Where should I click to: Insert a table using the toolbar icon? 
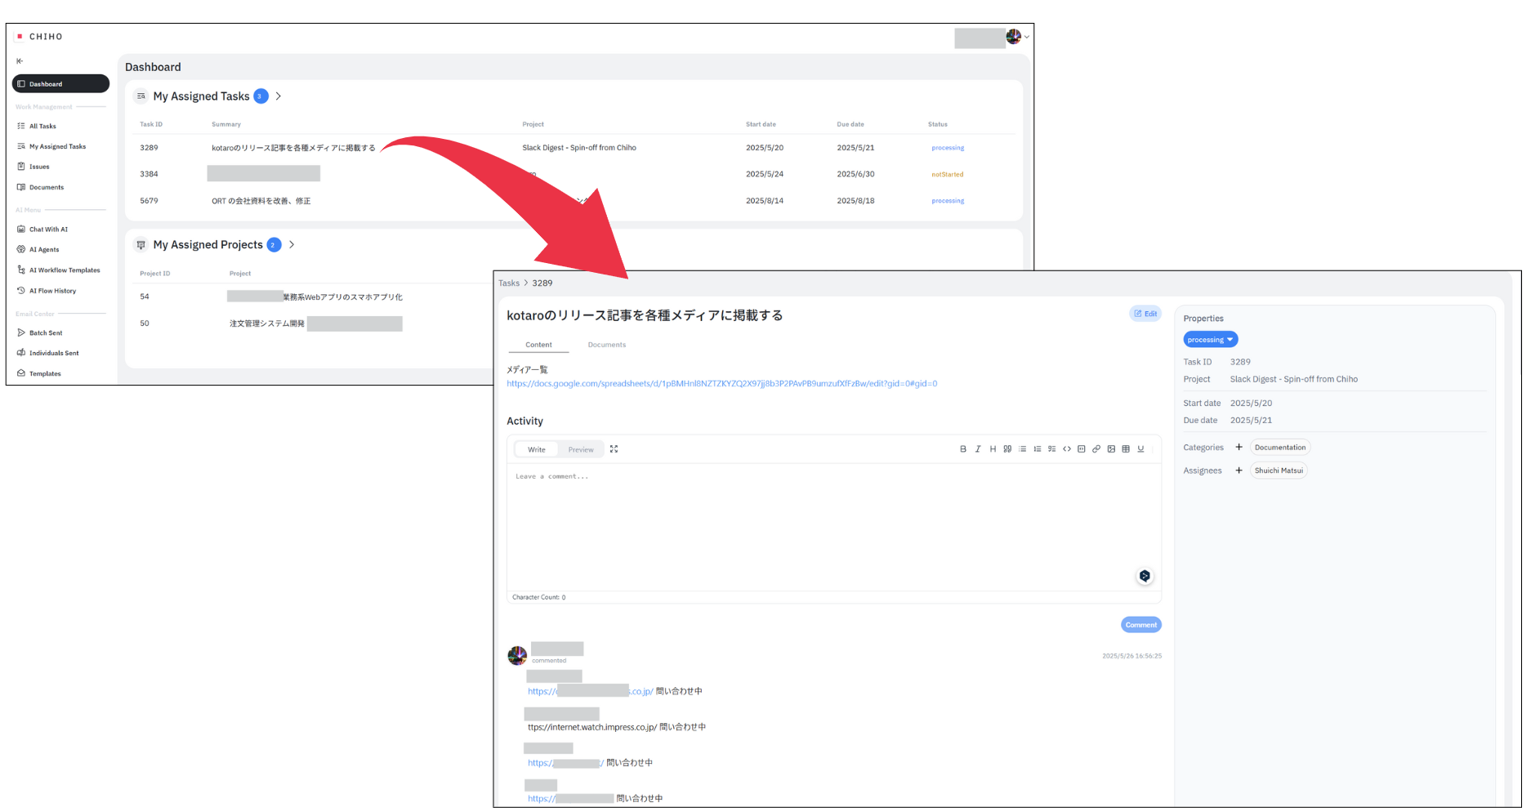1126,449
